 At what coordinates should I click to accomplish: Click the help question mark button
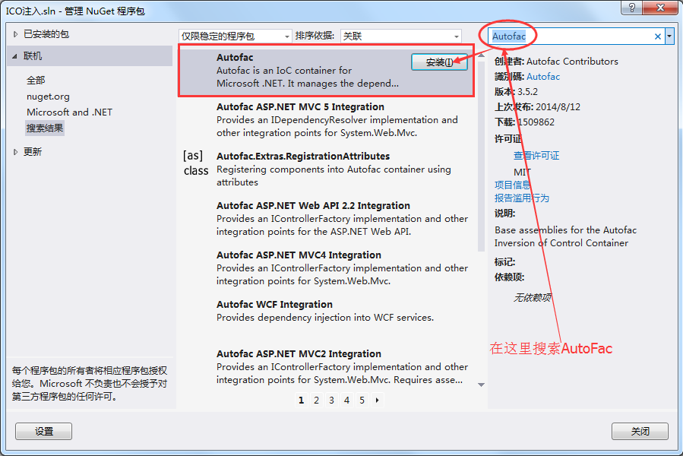(632, 8)
